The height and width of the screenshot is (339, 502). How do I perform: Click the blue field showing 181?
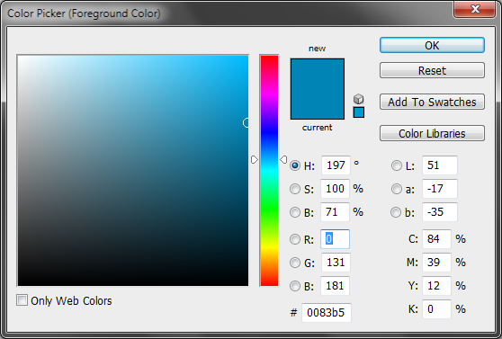pyautogui.click(x=335, y=286)
